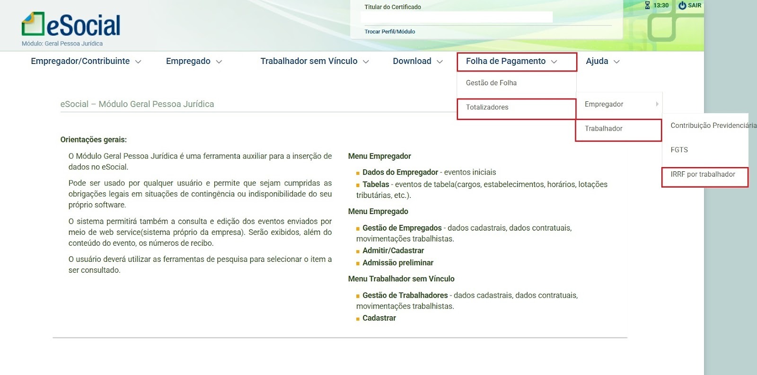Click the Trocar Perfil/Módulo link
Image resolution: width=757 pixels, height=375 pixels.
click(x=389, y=32)
